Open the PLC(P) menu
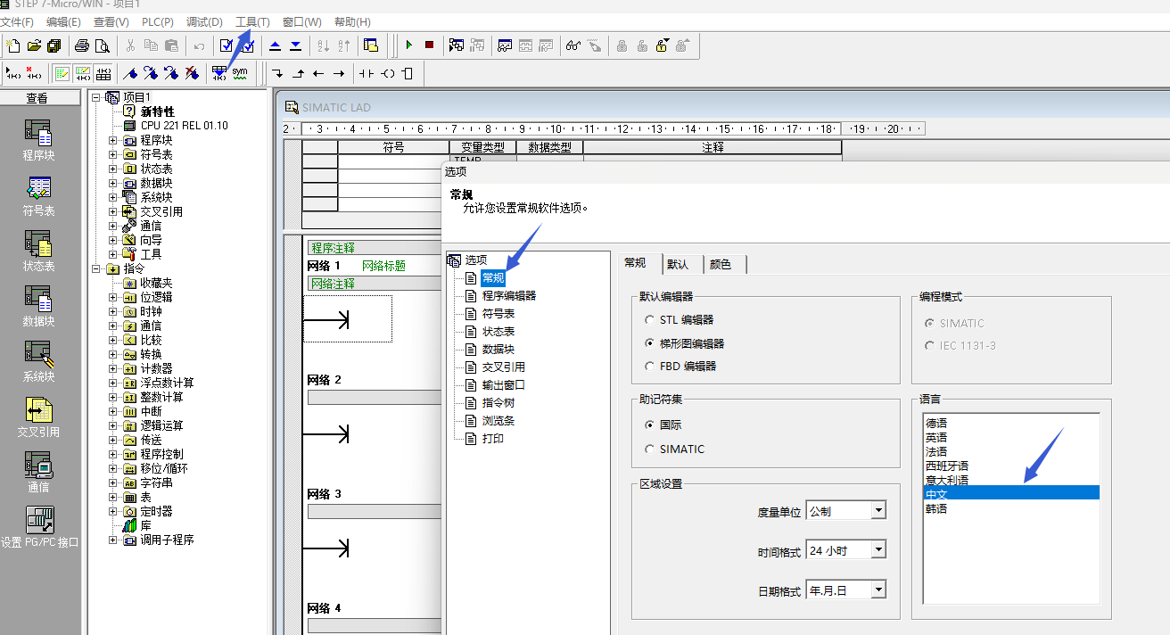The height and width of the screenshot is (635, 1170). [158, 21]
